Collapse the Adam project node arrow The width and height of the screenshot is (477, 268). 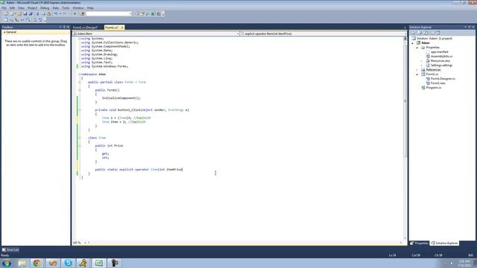click(x=413, y=43)
